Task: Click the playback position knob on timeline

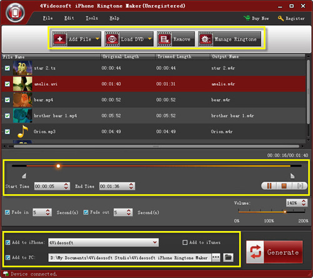Action: tap(58, 166)
